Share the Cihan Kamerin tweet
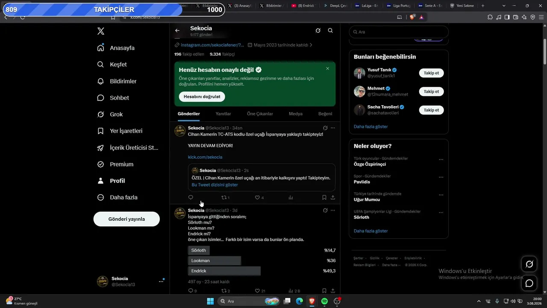The width and height of the screenshot is (547, 308). coord(333,198)
